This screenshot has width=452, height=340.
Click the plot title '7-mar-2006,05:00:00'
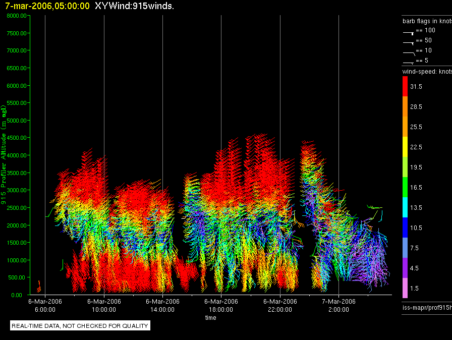[47, 6]
